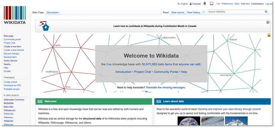Viewport: 275px width, 128px height.
Task: Open Community portal in the sidebar
Action: (12, 39)
